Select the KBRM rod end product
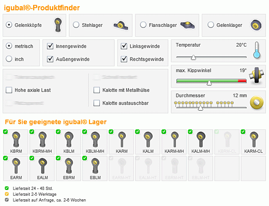269x206 pixels. [x=16, y=142]
